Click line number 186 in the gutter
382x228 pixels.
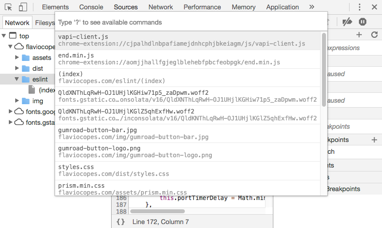pyautogui.click(x=121, y=198)
